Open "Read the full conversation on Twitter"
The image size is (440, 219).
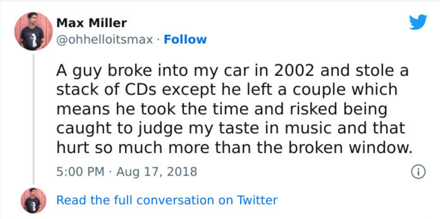[x=167, y=200]
